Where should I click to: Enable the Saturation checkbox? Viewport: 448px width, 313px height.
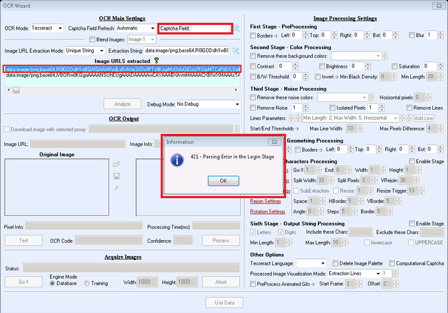pos(395,66)
